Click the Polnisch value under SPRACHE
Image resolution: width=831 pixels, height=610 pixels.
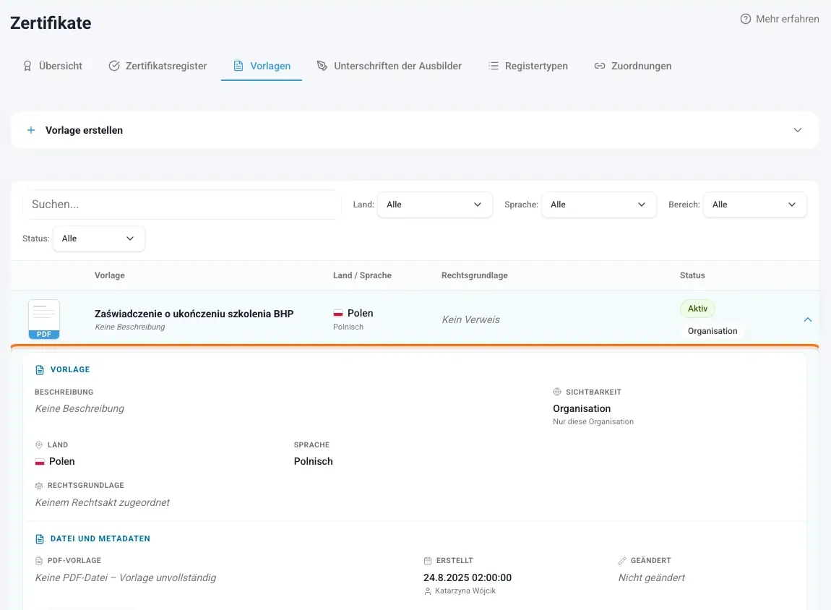[313, 462]
